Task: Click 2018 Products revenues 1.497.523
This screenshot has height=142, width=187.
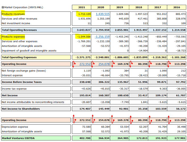Action: click(141, 14)
